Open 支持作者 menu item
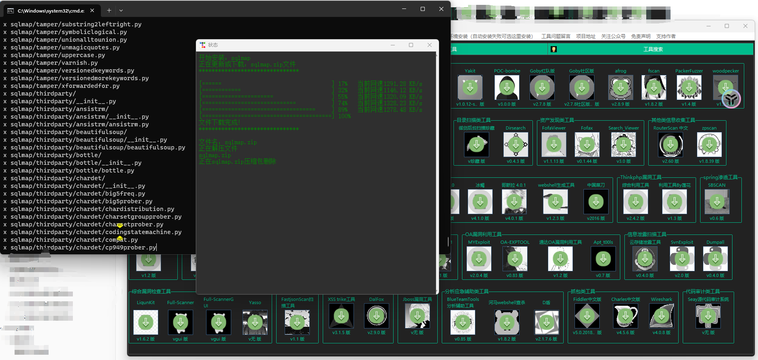 click(666, 36)
